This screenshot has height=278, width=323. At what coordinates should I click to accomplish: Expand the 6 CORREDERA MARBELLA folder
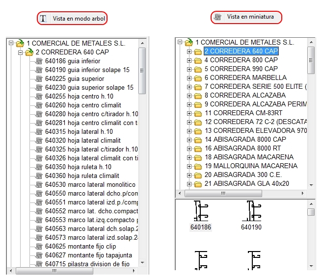pyautogui.click(x=189, y=78)
